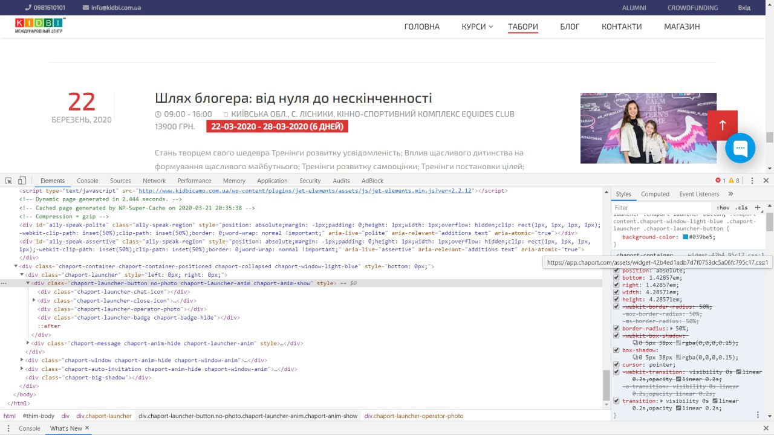The width and height of the screenshot is (774, 435).
Task: Open the DevTools three-dot customize menu
Action: tap(752, 181)
